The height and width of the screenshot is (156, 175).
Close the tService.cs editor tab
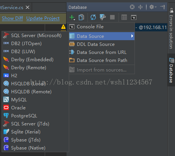tap(28, 7)
